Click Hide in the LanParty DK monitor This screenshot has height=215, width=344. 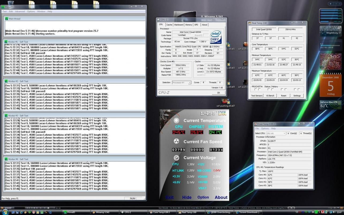tap(187, 197)
